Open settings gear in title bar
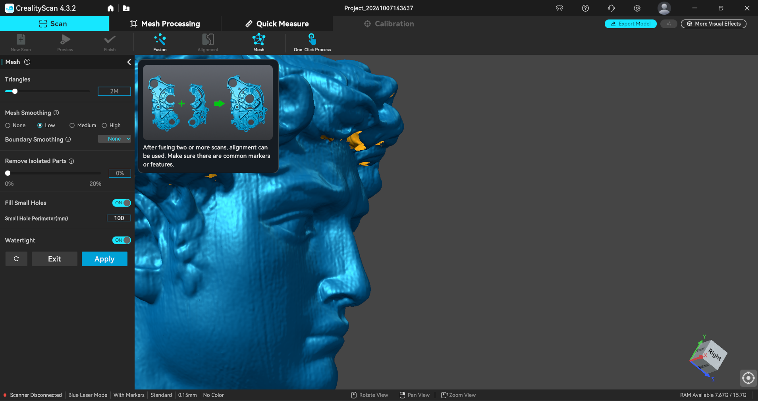758x401 pixels. coord(637,8)
